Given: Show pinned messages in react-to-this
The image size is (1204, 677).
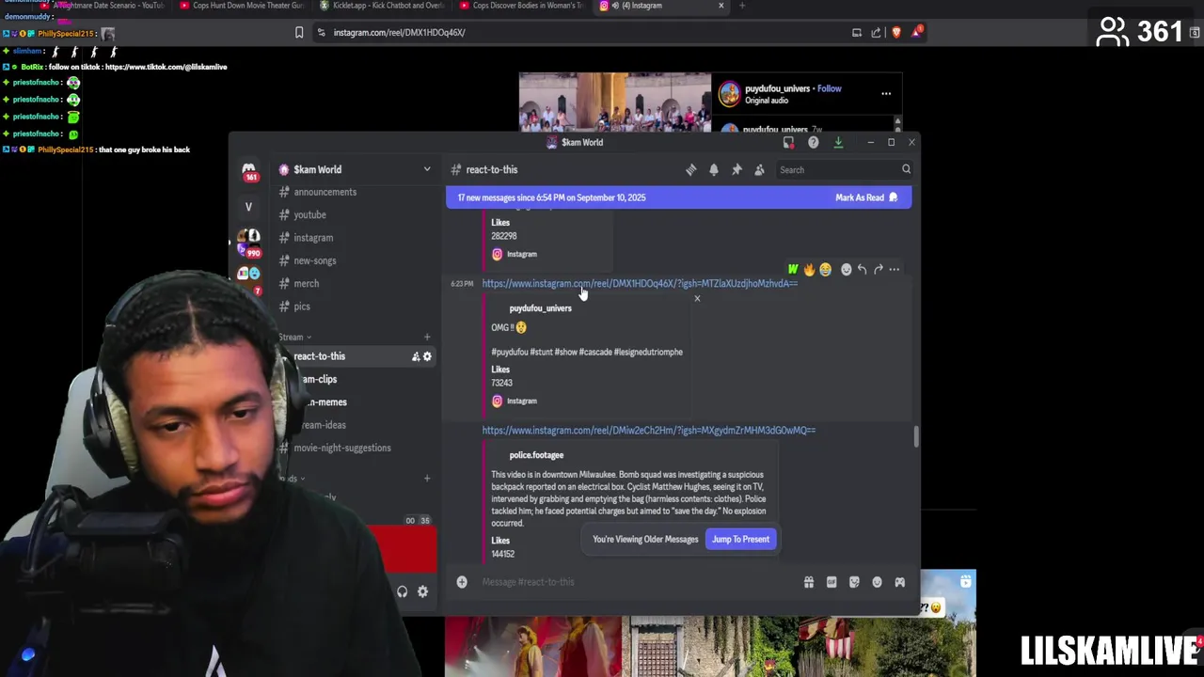Looking at the screenshot, I should (x=737, y=170).
